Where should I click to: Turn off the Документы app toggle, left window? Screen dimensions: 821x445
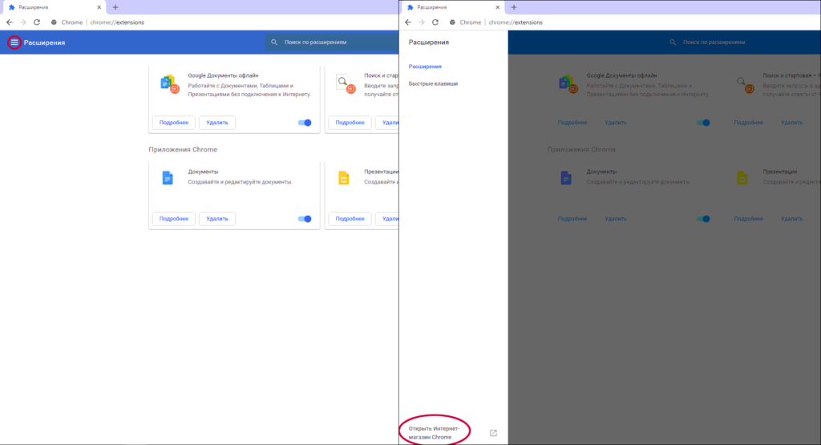point(305,219)
